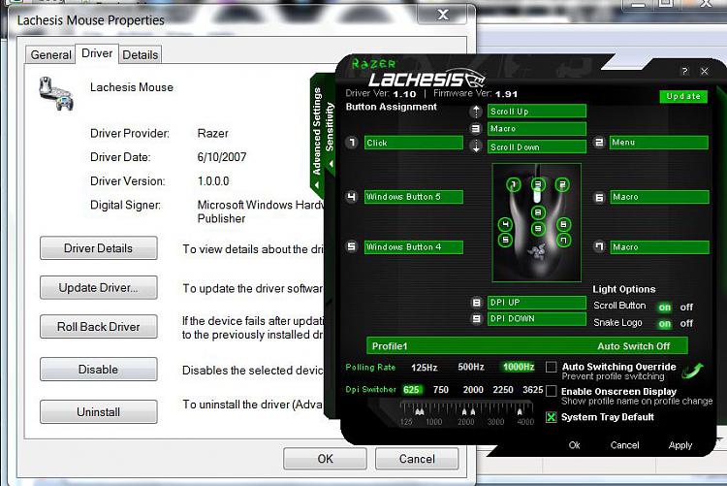The width and height of the screenshot is (727, 486).
Task: Open DPI DOWN assignment dropdown
Action: [x=537, y=319]
